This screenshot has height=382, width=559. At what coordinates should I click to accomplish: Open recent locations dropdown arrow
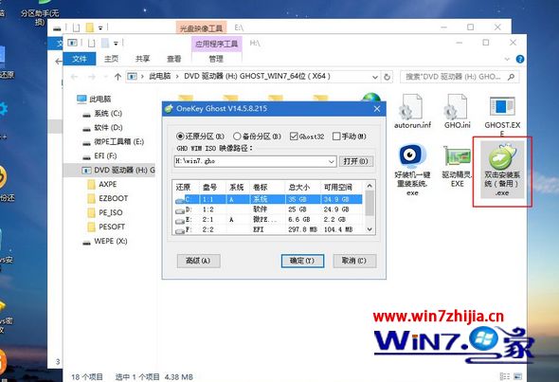coord(105,77)
